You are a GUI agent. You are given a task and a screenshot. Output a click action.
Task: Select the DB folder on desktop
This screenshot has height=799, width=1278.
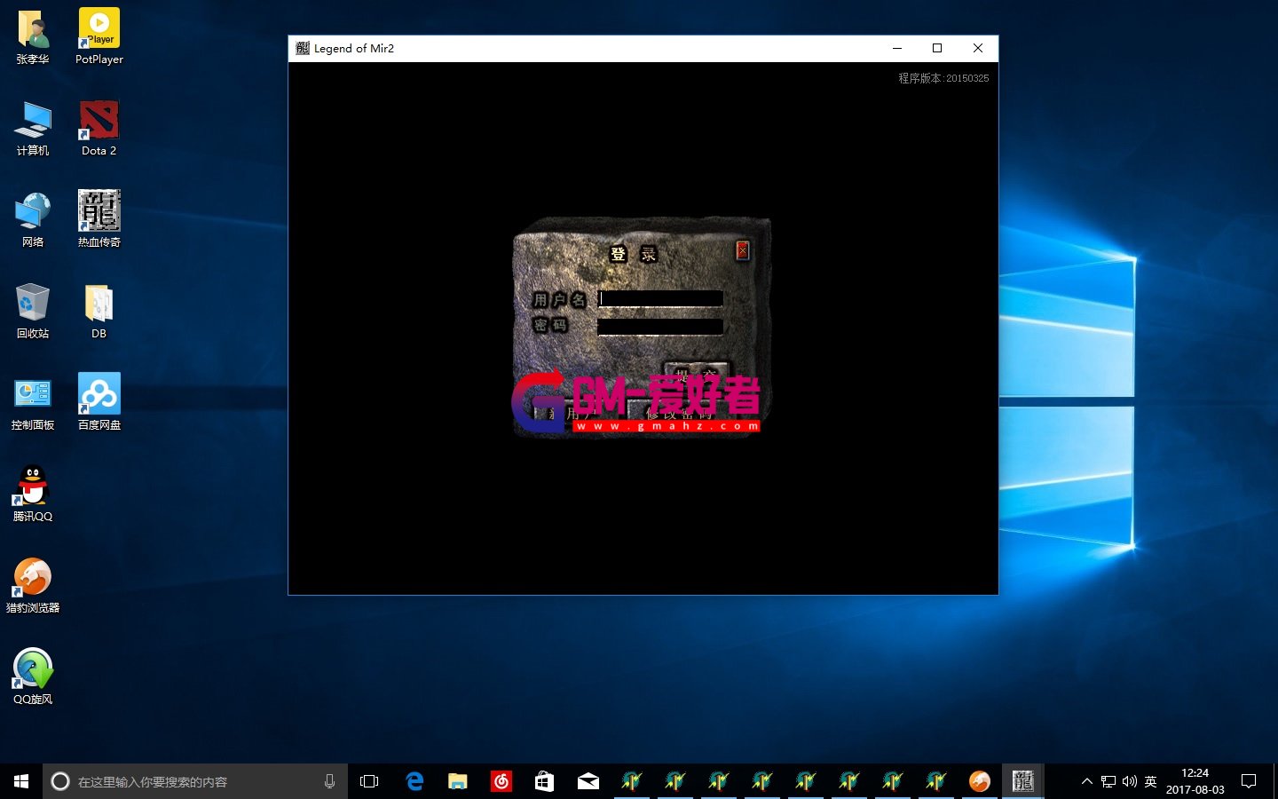(99, 312)
